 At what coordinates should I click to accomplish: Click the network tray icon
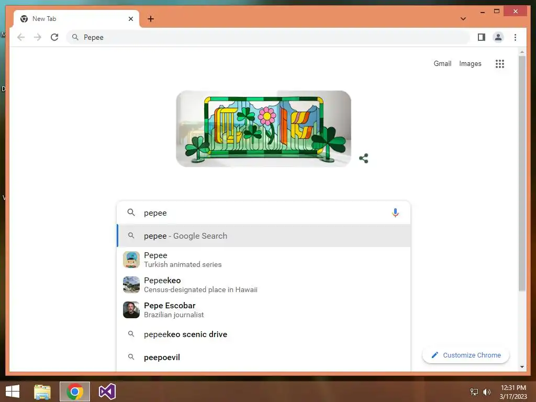pyautogui.click(x=474, y=392)
